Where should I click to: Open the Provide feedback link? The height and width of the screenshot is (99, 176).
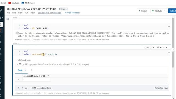pyautogui.click(x=72, y=13)
